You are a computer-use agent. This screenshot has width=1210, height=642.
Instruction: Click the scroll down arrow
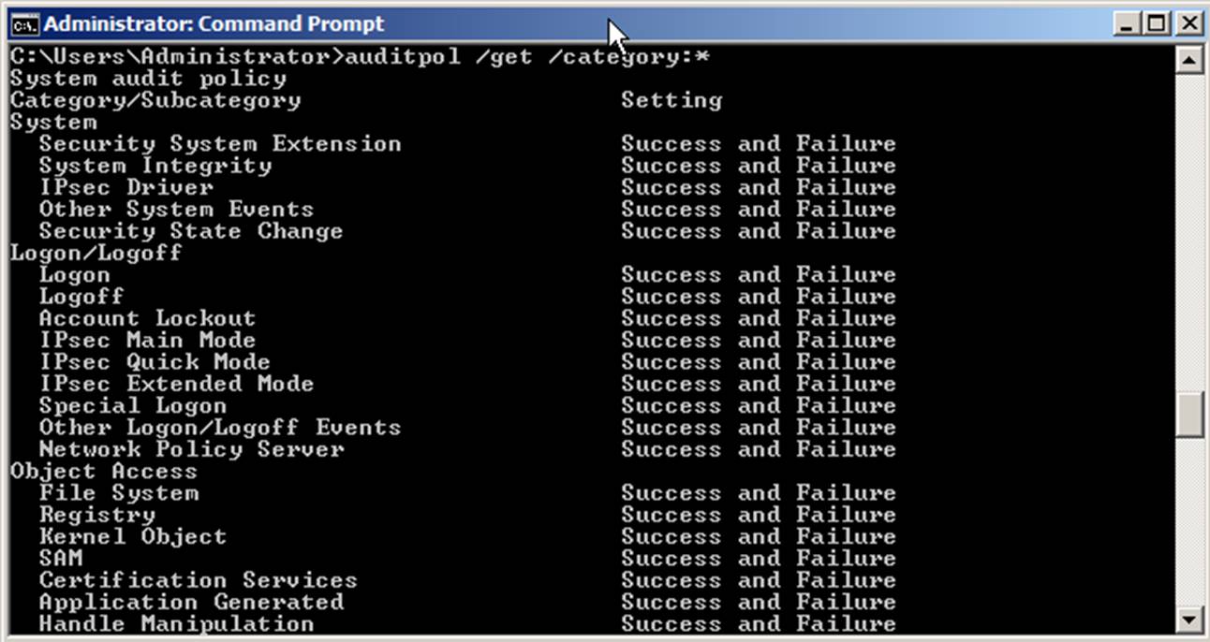pos(1189,619)
